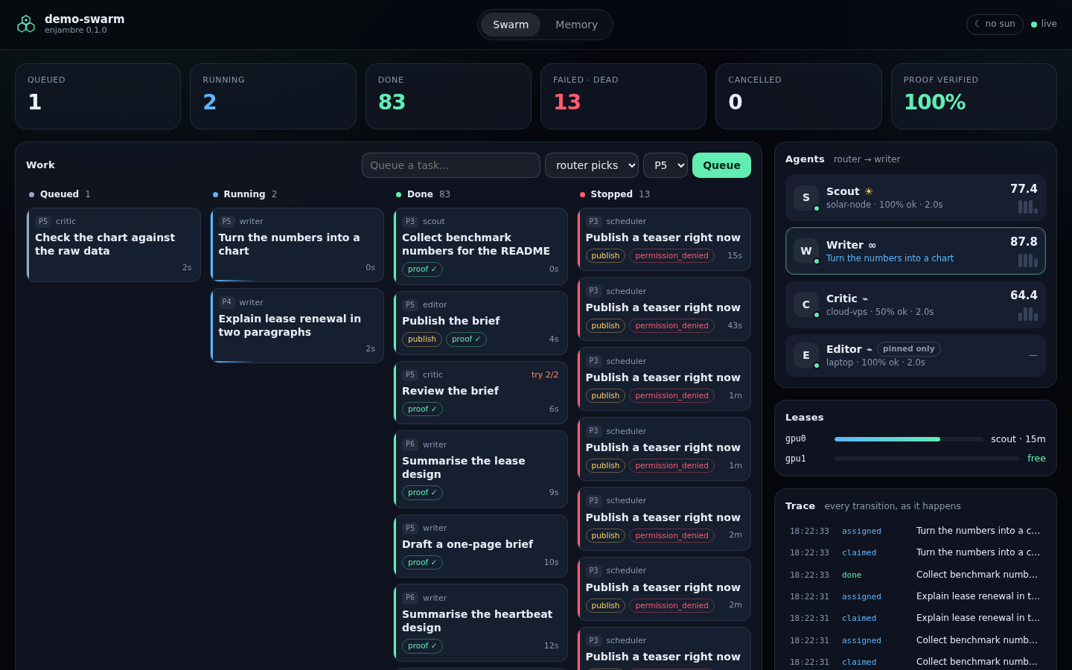Click the 18:22:33 'done' trace row
Viewport: 1072px width, 670px height.
[x=916, y=575]
